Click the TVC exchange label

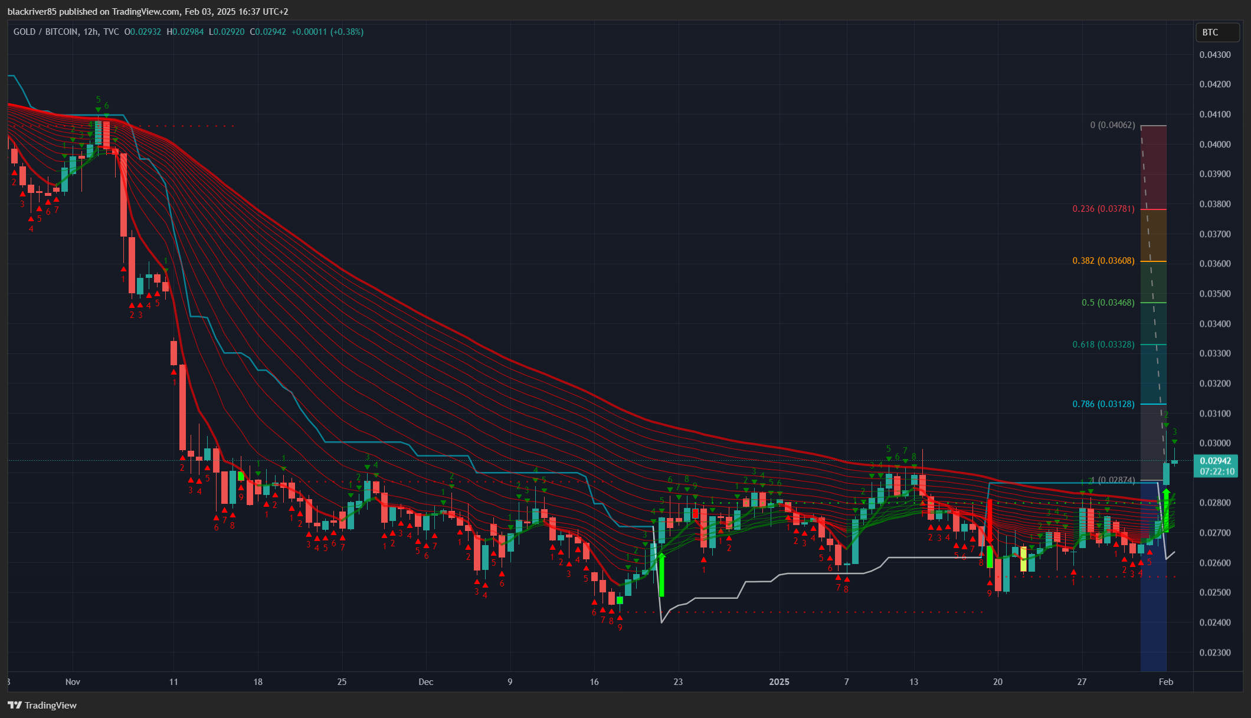[111, 32]
